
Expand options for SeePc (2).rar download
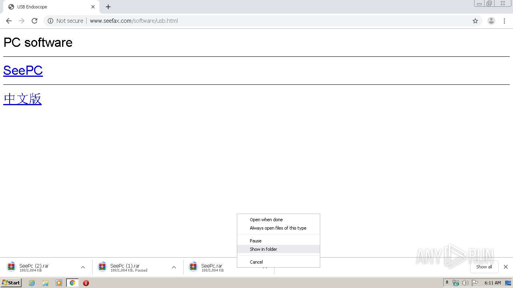pos(83,267)
